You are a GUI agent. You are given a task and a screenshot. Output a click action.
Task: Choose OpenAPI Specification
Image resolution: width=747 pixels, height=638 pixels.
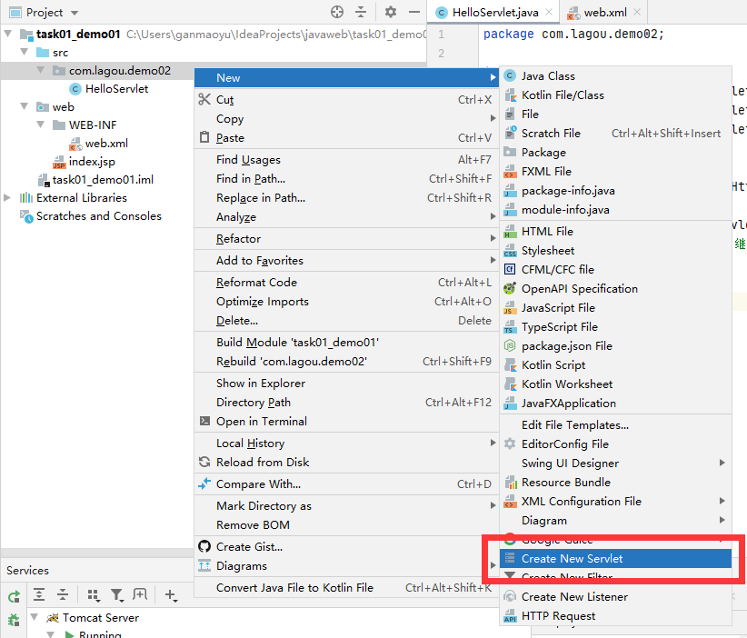point(615,289)
